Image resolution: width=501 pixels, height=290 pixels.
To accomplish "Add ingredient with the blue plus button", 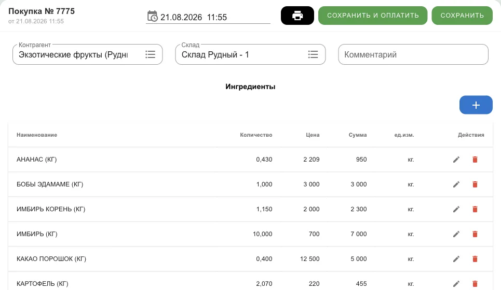I will (x=476, y=105).
